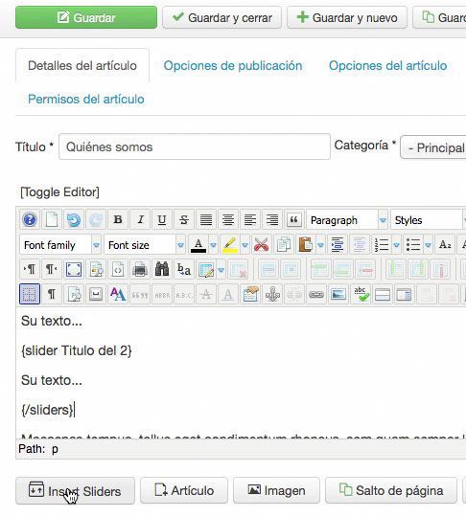
Task: Toggle italic formatting
Action: (x=140, y=219)
